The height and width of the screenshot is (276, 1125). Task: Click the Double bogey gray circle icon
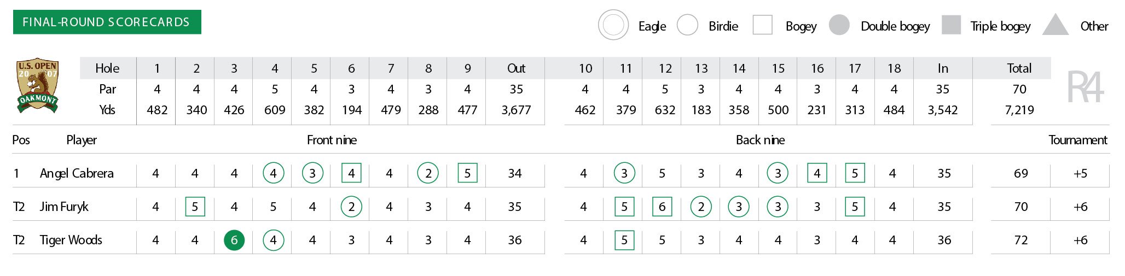click(839, 25)
